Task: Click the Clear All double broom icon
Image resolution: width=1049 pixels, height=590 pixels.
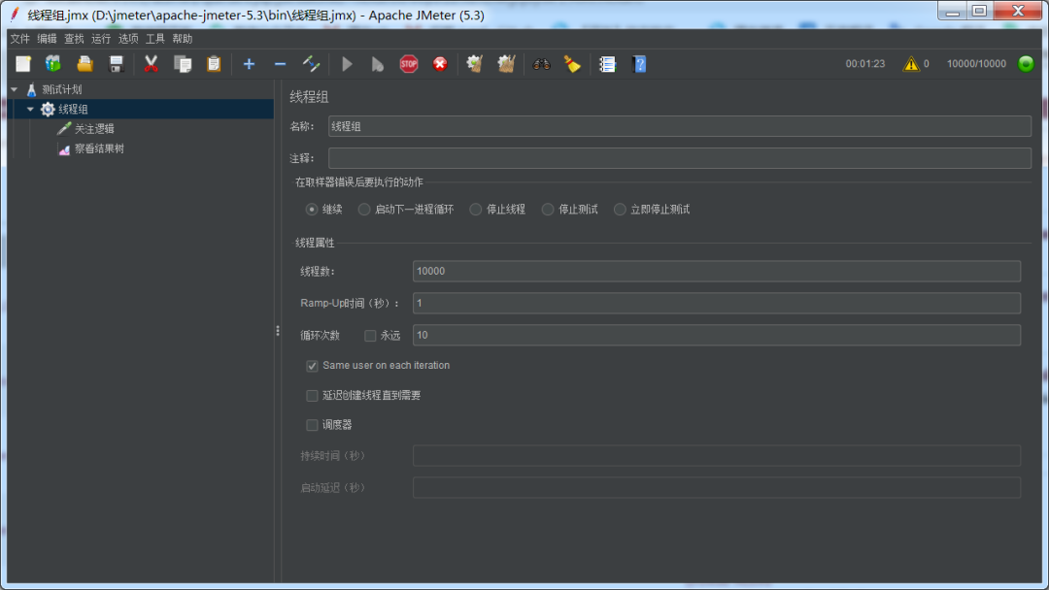Action: pyautogui.click(x=506, y=64)
